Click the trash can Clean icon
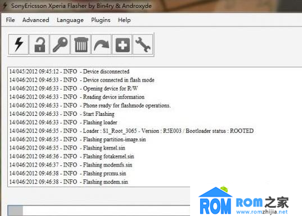 pyautogui.click(x=81, y=44)
